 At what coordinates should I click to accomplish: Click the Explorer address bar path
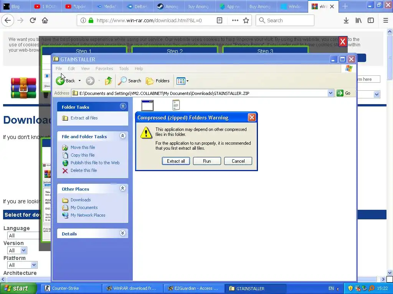(200, 93)
